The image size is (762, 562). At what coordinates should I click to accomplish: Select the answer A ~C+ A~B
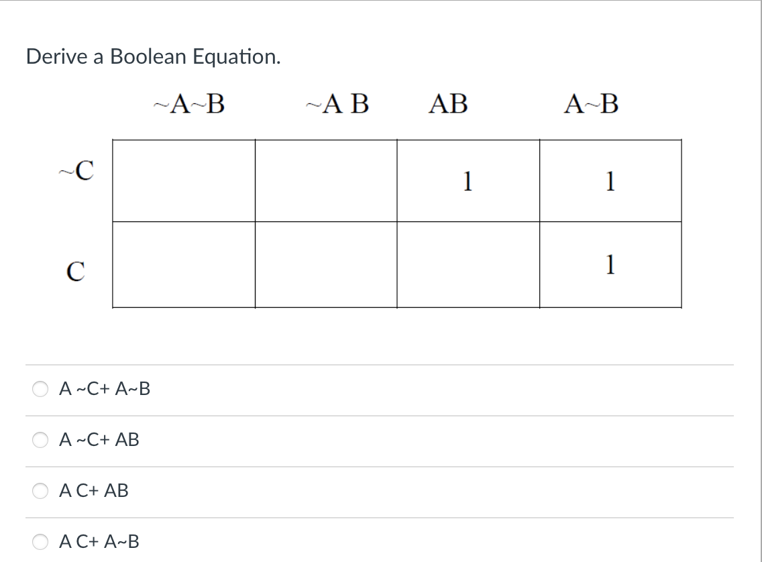coord(42,388)
